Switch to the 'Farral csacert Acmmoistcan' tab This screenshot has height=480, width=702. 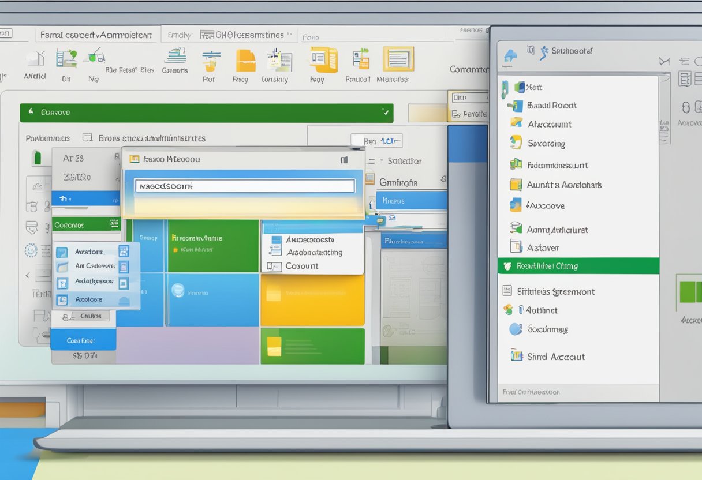tap(96, 35)
